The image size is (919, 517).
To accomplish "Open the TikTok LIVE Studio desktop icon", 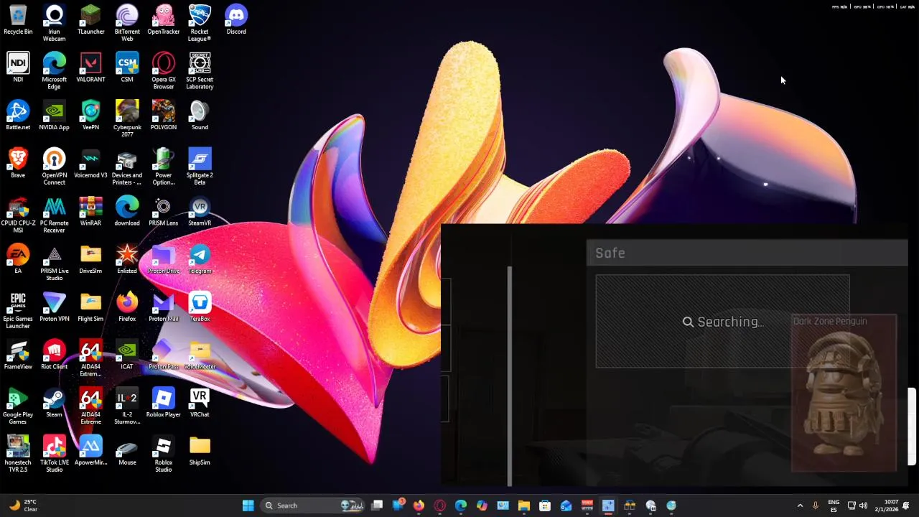I will (x=54, y=455).
